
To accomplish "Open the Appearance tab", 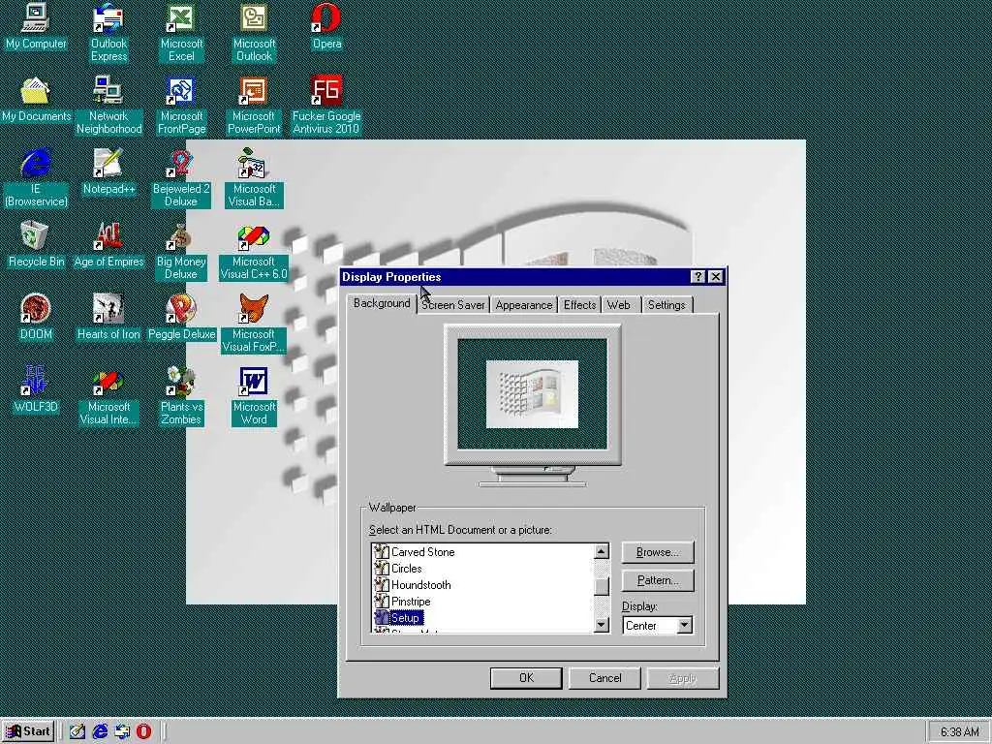I will tap(524, 305).
